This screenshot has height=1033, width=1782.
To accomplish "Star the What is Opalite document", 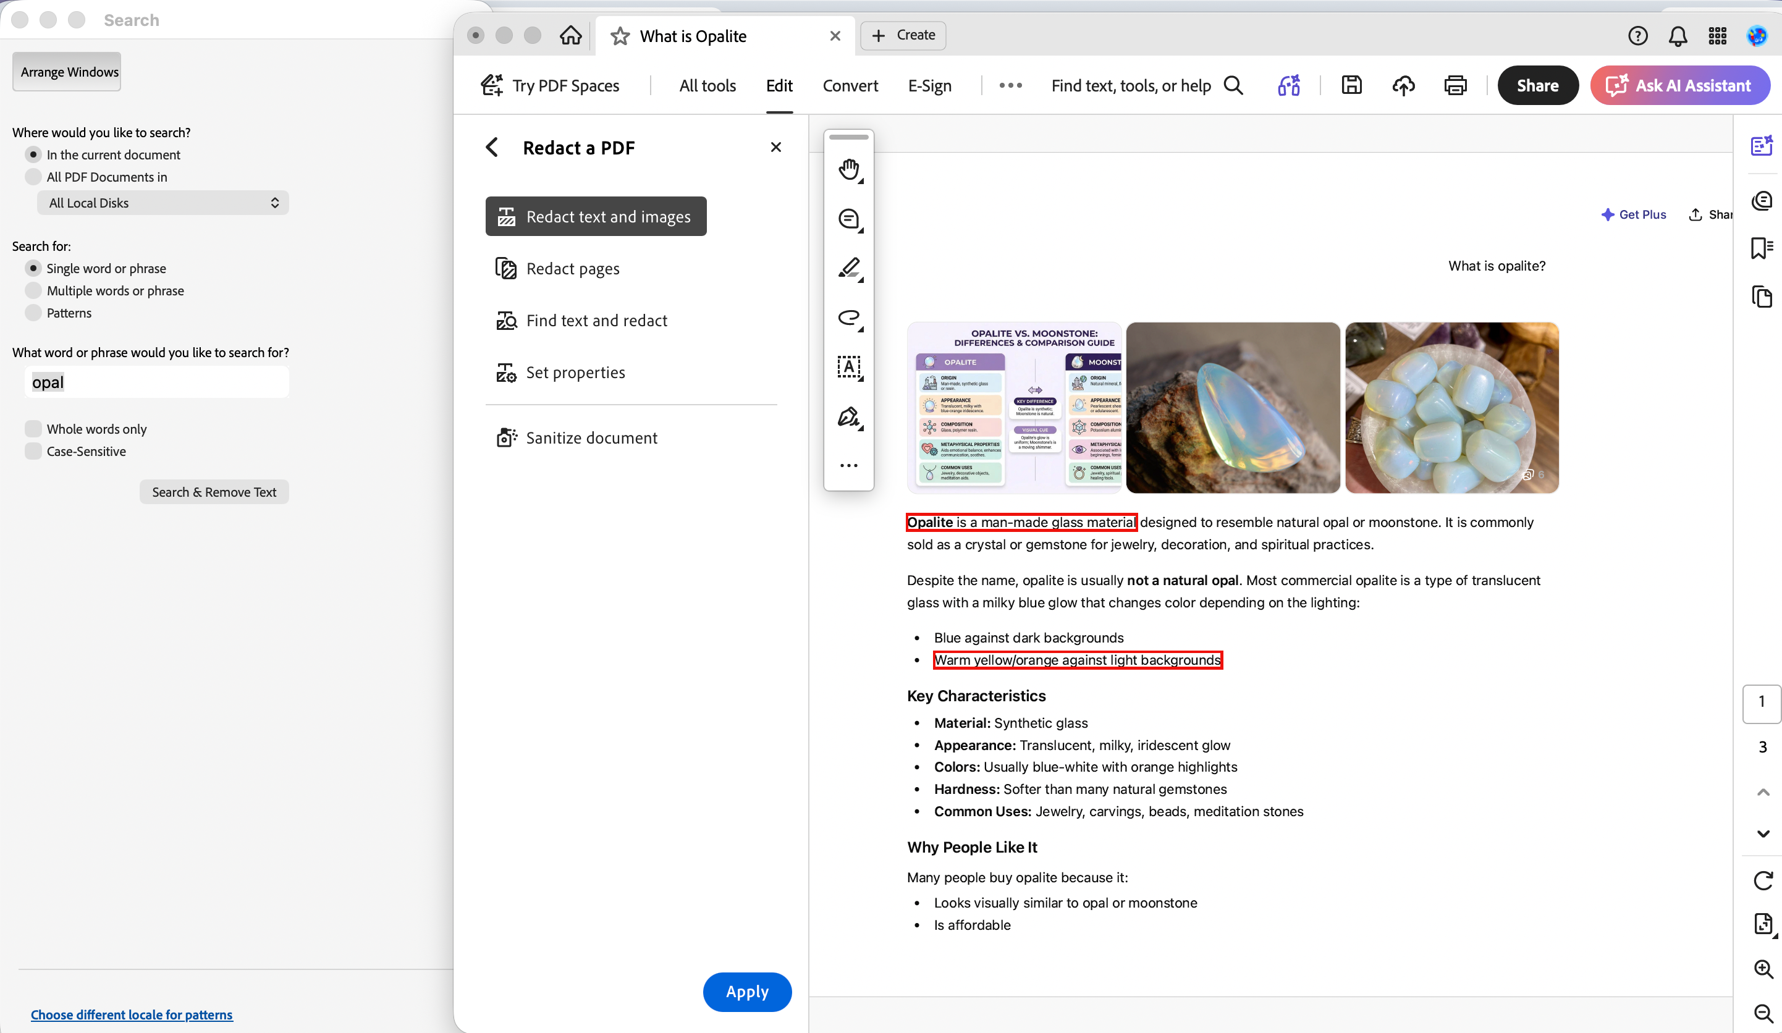I will pyautogui.click(x=620, y=36).
